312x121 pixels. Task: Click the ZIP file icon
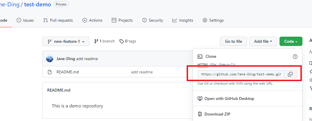pos(200,114)
